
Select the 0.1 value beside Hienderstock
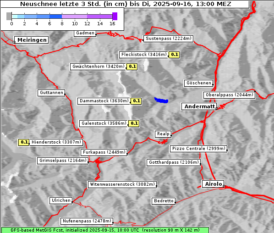click(x=24, y=142)
